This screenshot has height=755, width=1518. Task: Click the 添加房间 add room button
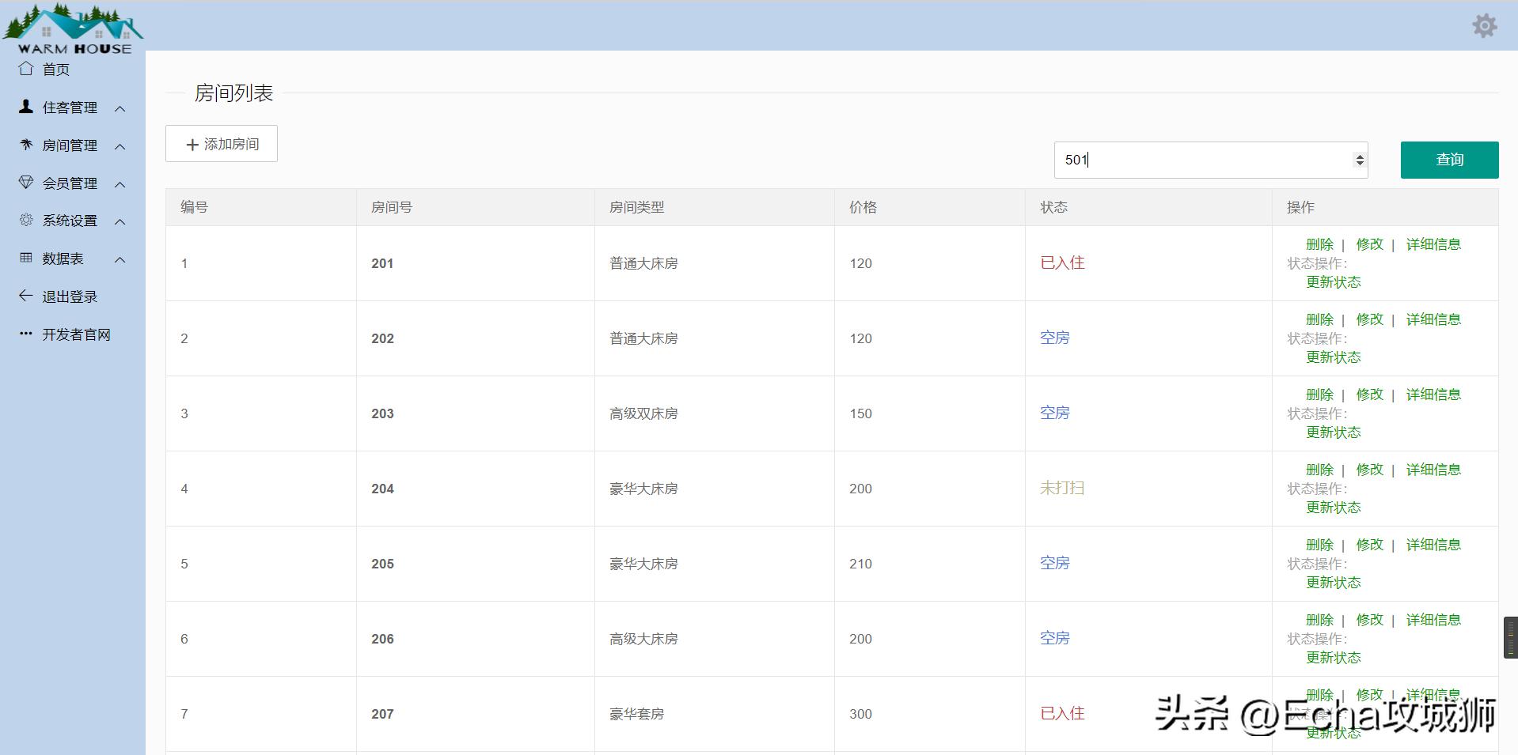(221, 144)
